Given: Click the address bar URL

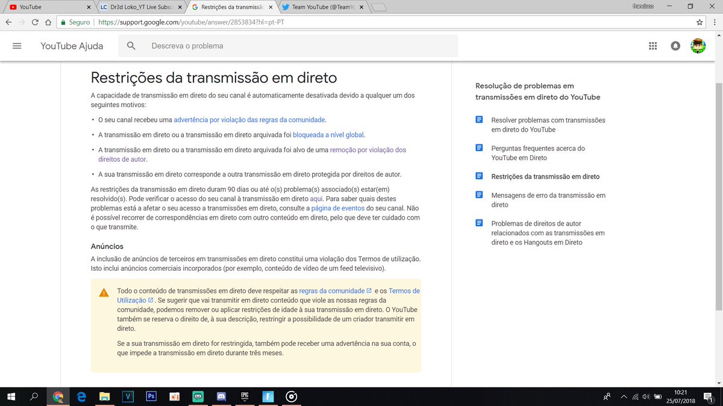Looking at the screenshot, I should coord(191,22).
